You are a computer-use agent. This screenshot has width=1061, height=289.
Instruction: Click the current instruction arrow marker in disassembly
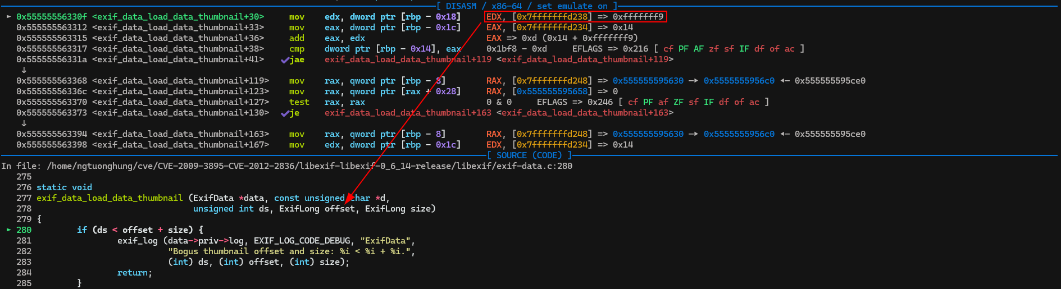[x=8, y=17]
